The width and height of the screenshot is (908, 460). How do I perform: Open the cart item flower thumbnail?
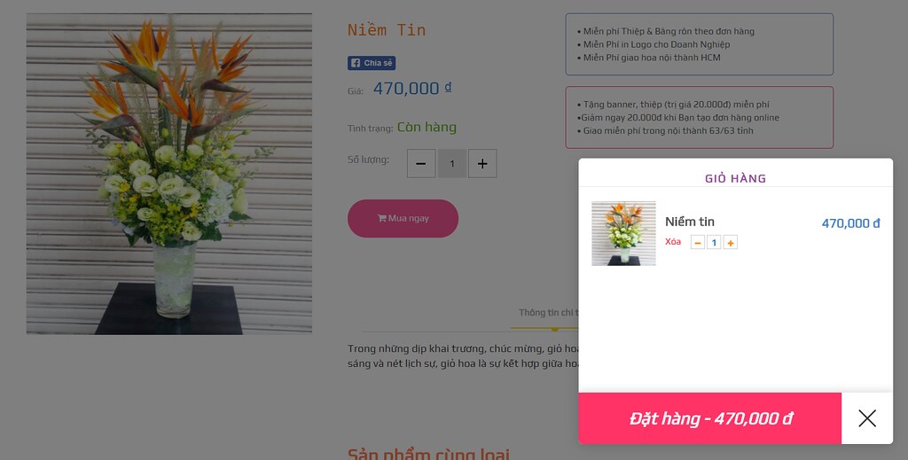click(x=623, y=233)
